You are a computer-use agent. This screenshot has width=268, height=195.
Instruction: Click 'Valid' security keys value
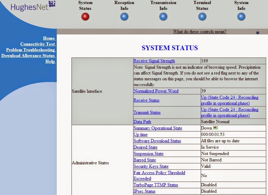coord(206,166)
